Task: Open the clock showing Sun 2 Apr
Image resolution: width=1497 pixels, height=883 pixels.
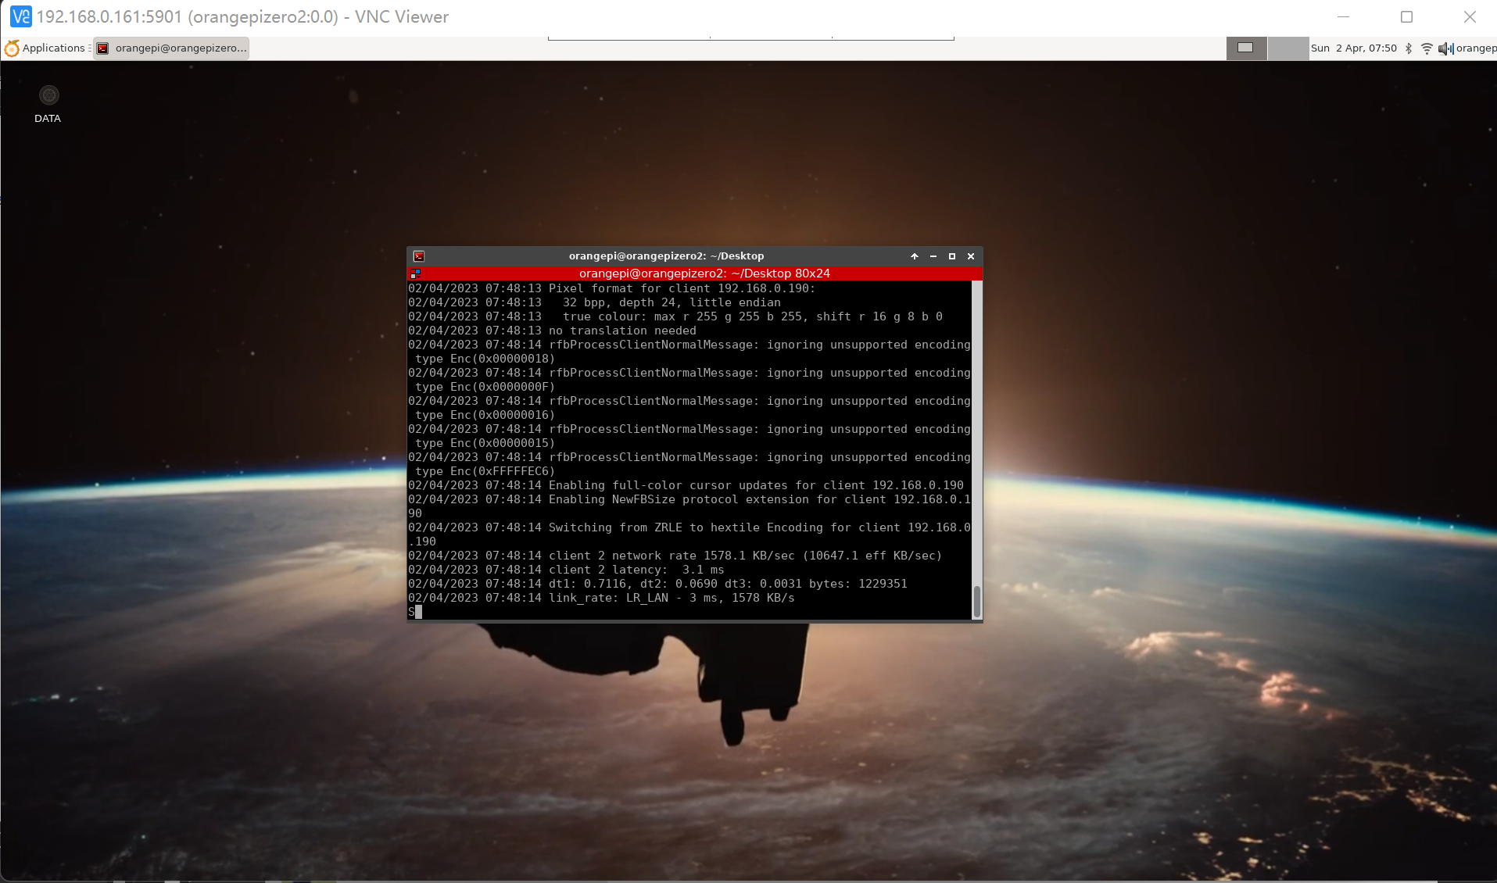Action: coord(1354,48)
